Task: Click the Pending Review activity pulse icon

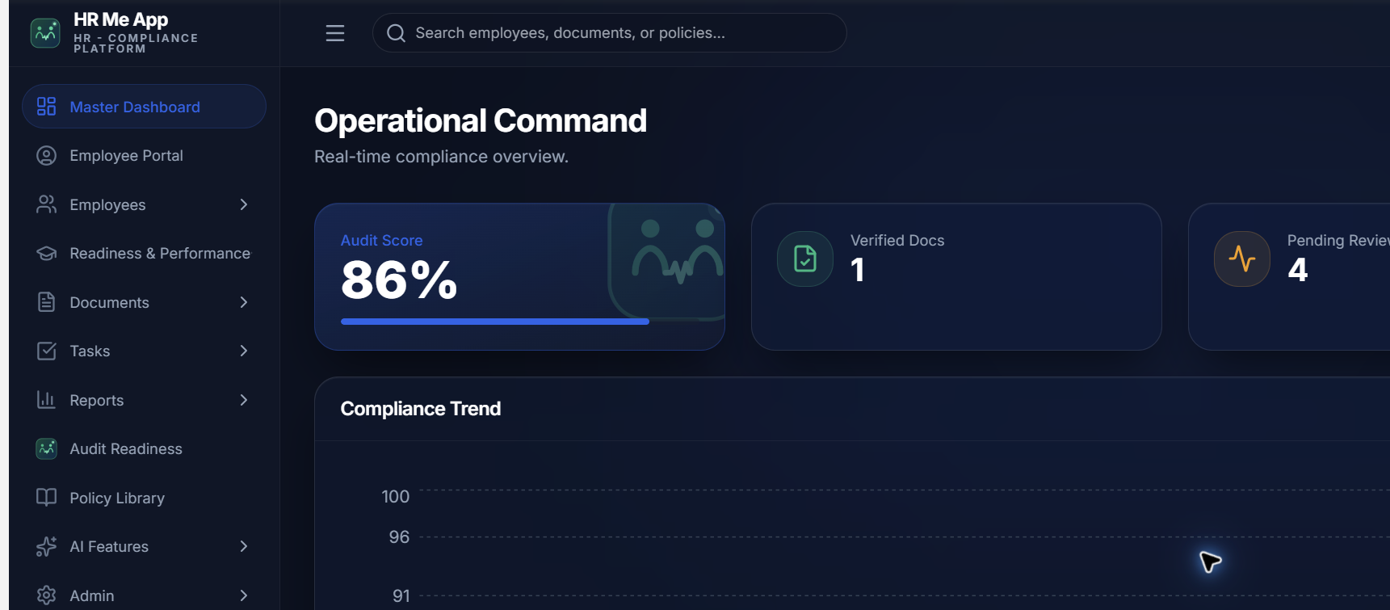Action: [x=1242, y=259]
